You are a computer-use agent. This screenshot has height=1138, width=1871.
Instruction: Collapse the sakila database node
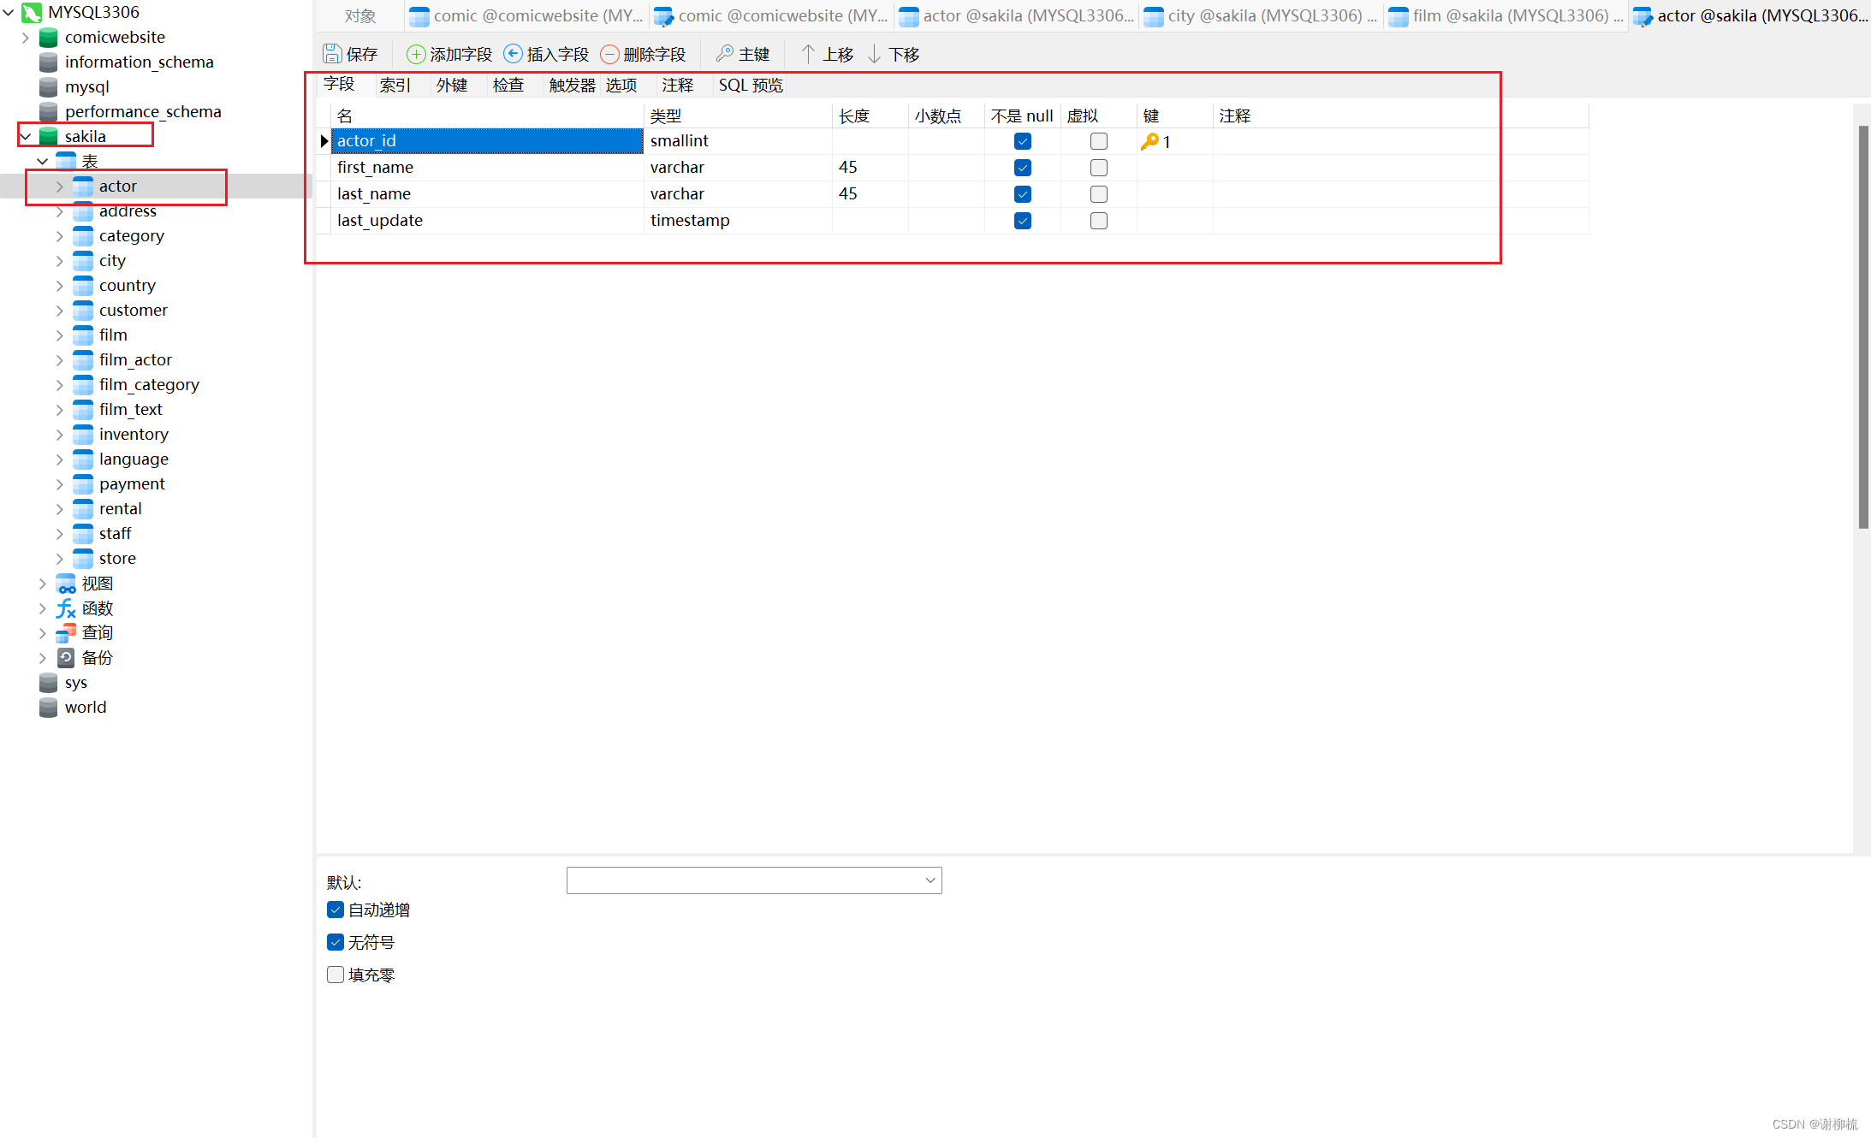24,135
